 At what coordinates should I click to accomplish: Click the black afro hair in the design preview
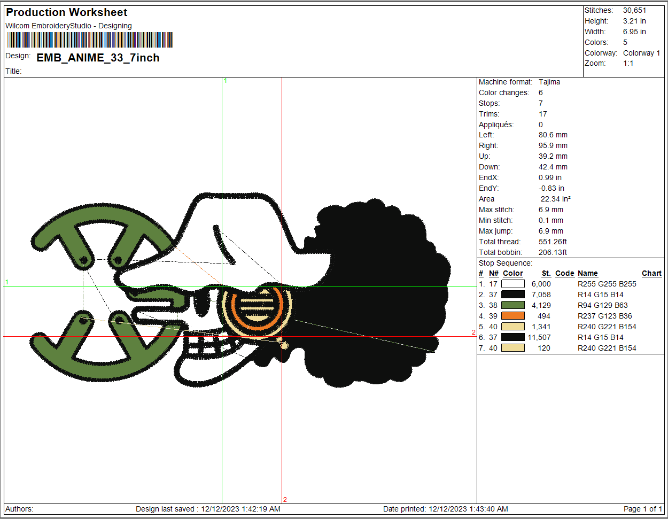[374, 294]
